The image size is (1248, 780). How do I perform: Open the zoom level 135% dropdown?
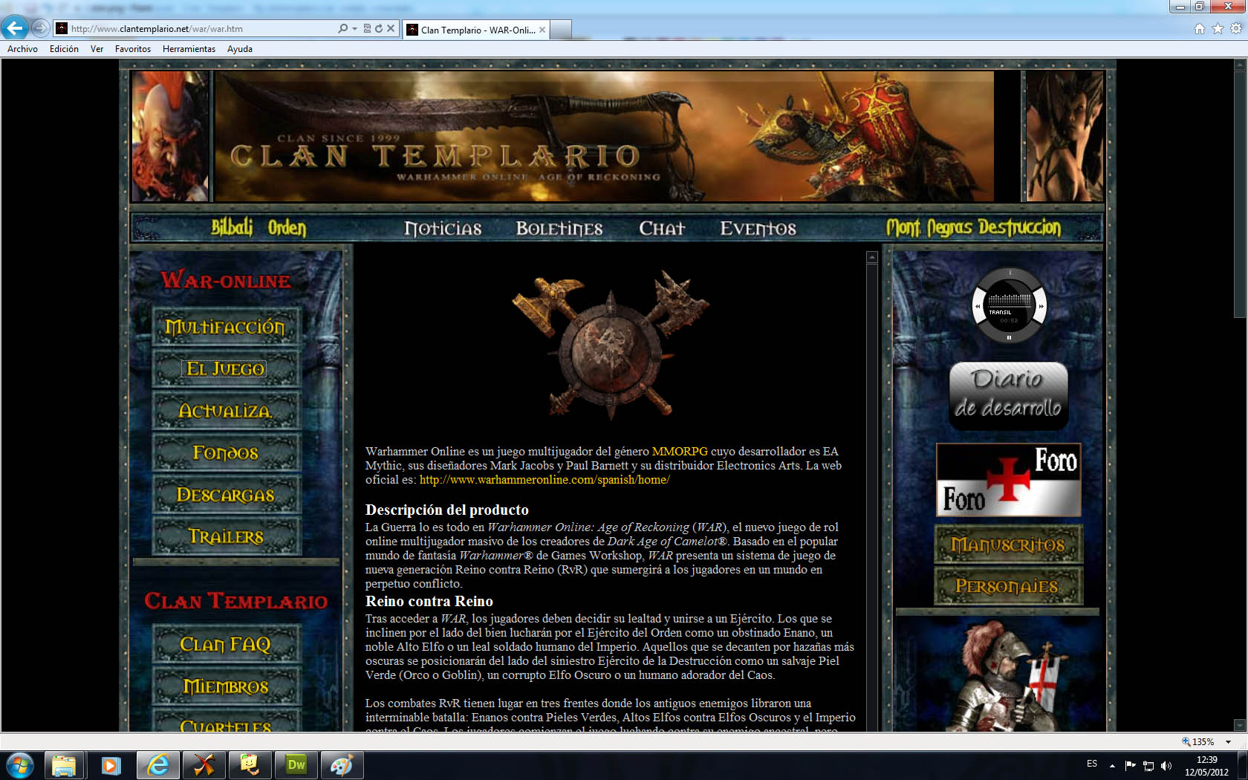point(1228,741)
